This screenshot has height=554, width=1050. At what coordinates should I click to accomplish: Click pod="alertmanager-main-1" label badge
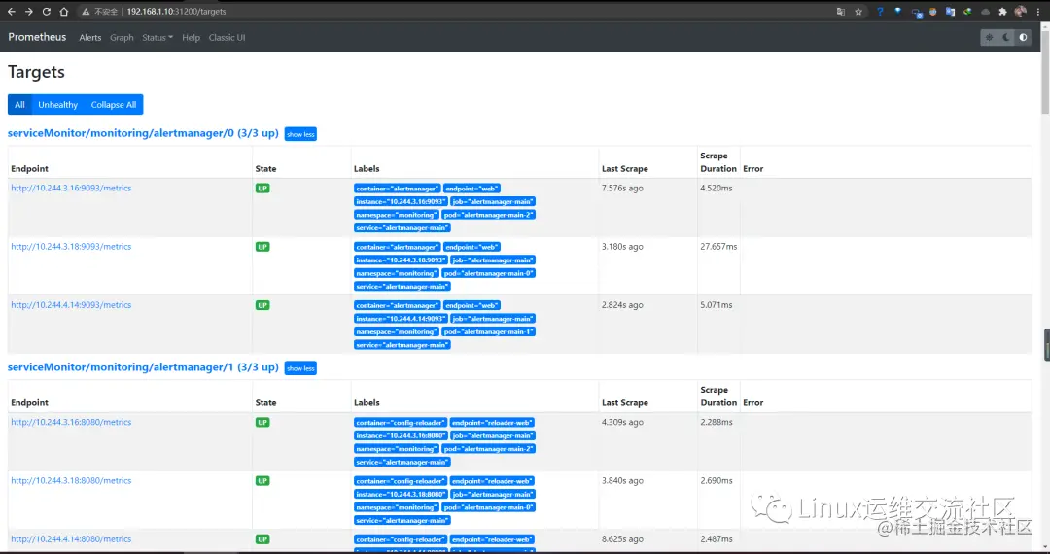tap(488, 331)
